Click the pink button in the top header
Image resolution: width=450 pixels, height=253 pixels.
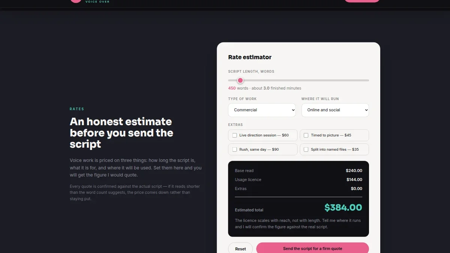click(362, 1)
